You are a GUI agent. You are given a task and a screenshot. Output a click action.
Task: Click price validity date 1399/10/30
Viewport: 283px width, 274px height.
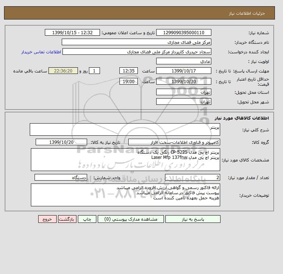(x=183, y=81)
